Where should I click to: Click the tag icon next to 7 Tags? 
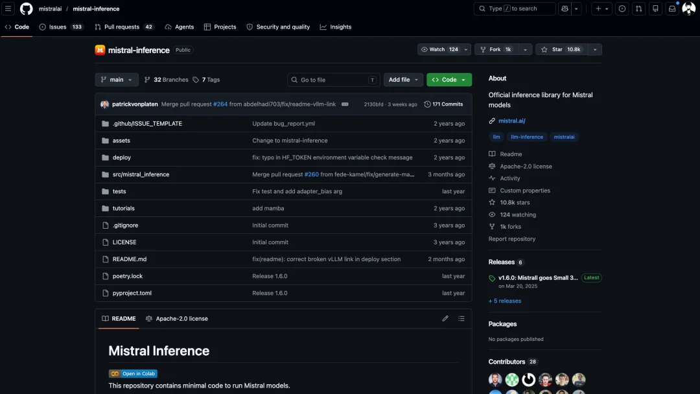196,80
